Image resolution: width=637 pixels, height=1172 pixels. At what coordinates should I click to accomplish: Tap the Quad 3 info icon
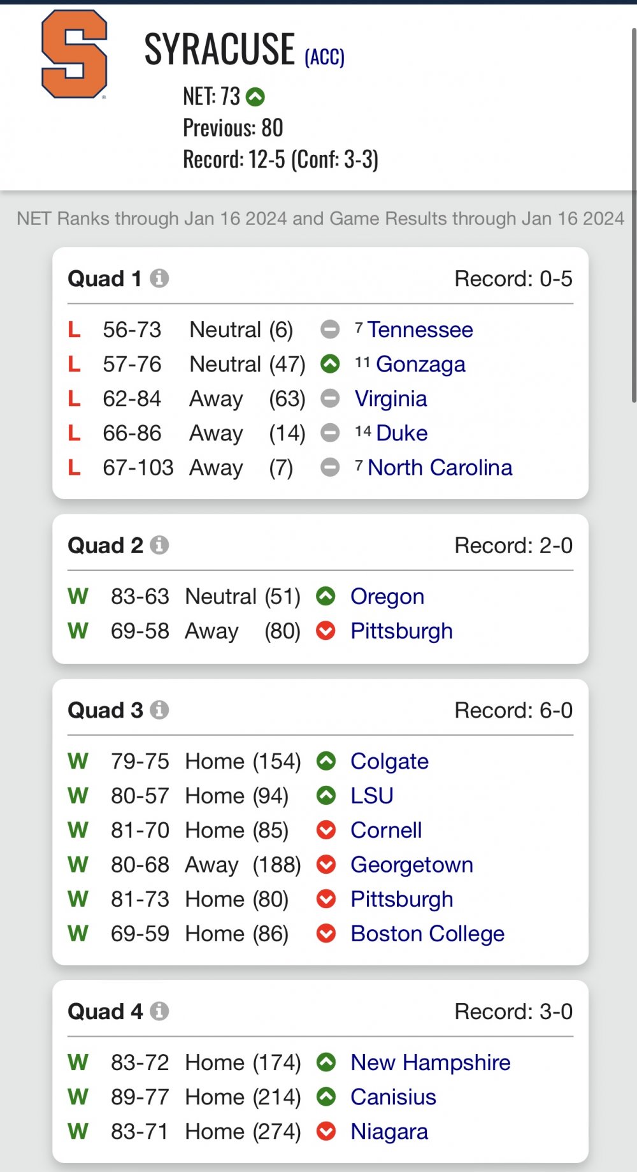pyautogui.click(x=159, y=710)
